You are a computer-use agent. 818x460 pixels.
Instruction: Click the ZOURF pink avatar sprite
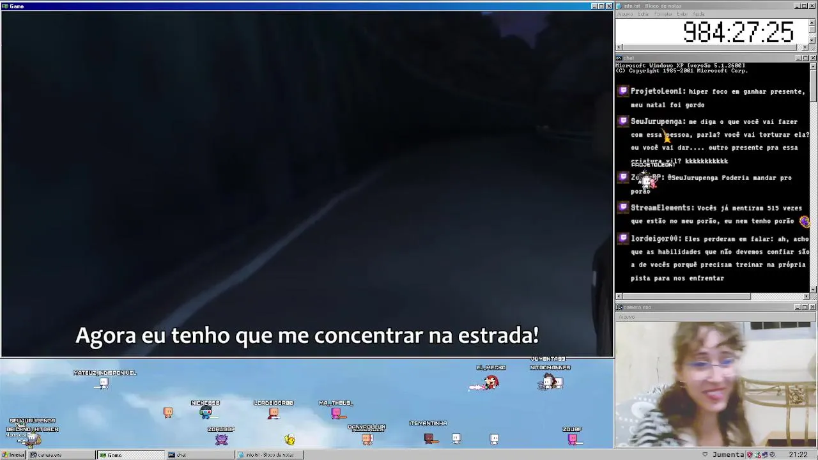pyautogui.click(x=573, y=438)
